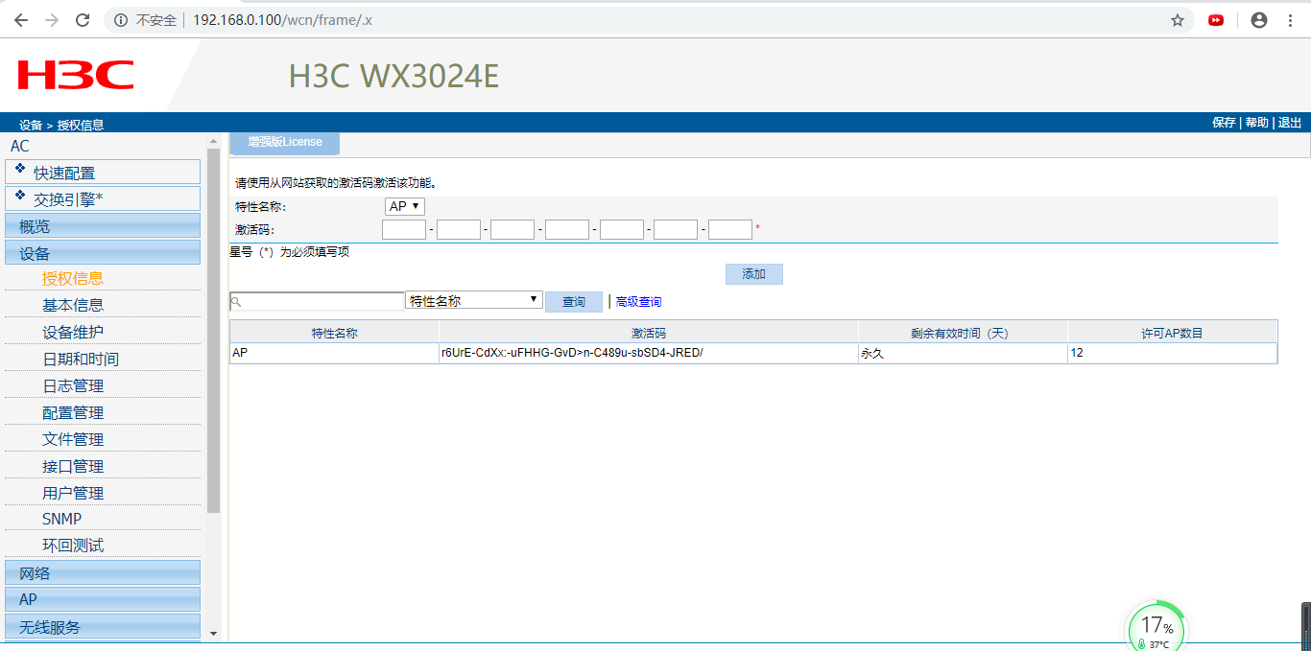Open 配置管理 in sidebar

(x=73, y=412)
